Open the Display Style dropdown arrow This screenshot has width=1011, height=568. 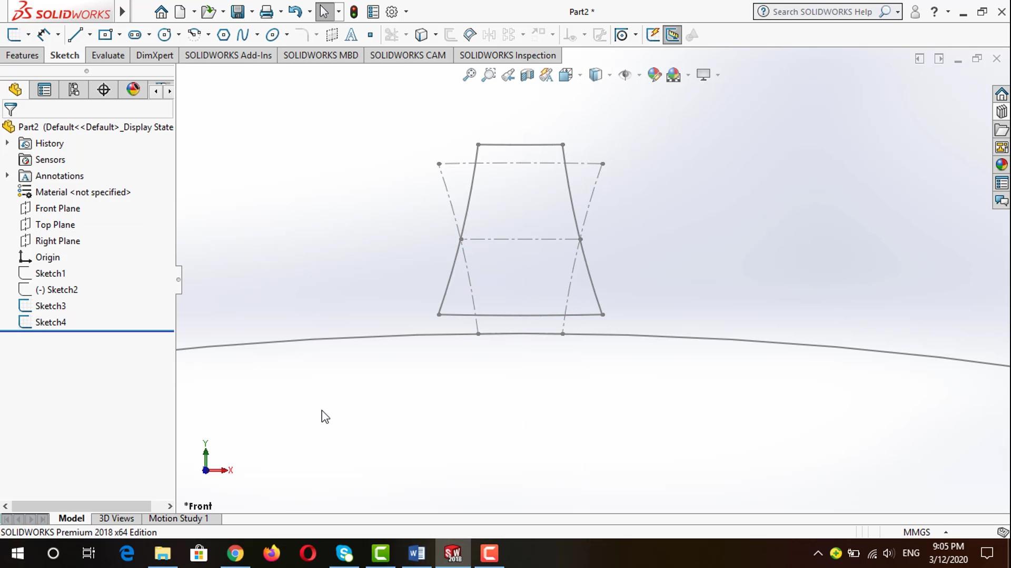(x=609, y=75)
